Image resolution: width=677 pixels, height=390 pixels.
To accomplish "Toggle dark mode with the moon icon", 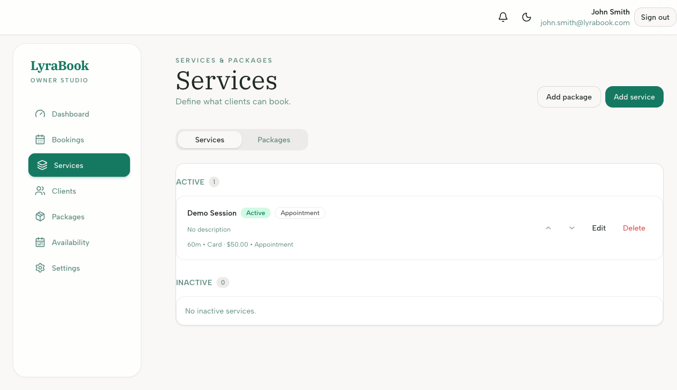I will pos(527,17).
